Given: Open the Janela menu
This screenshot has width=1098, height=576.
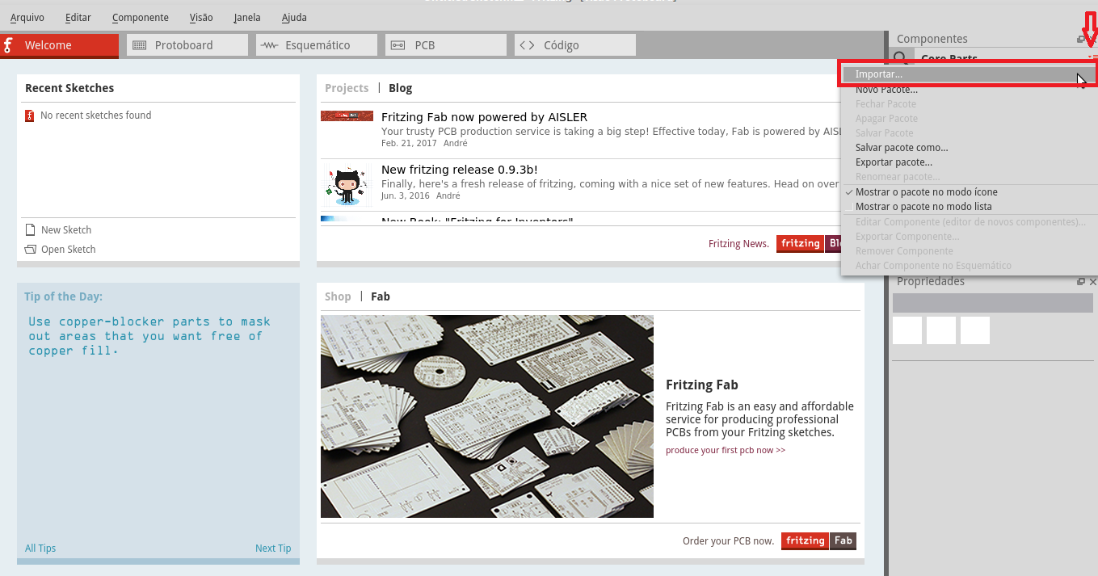Looking at the screenshot, I should pyautogui.click(x=247, y=17).
